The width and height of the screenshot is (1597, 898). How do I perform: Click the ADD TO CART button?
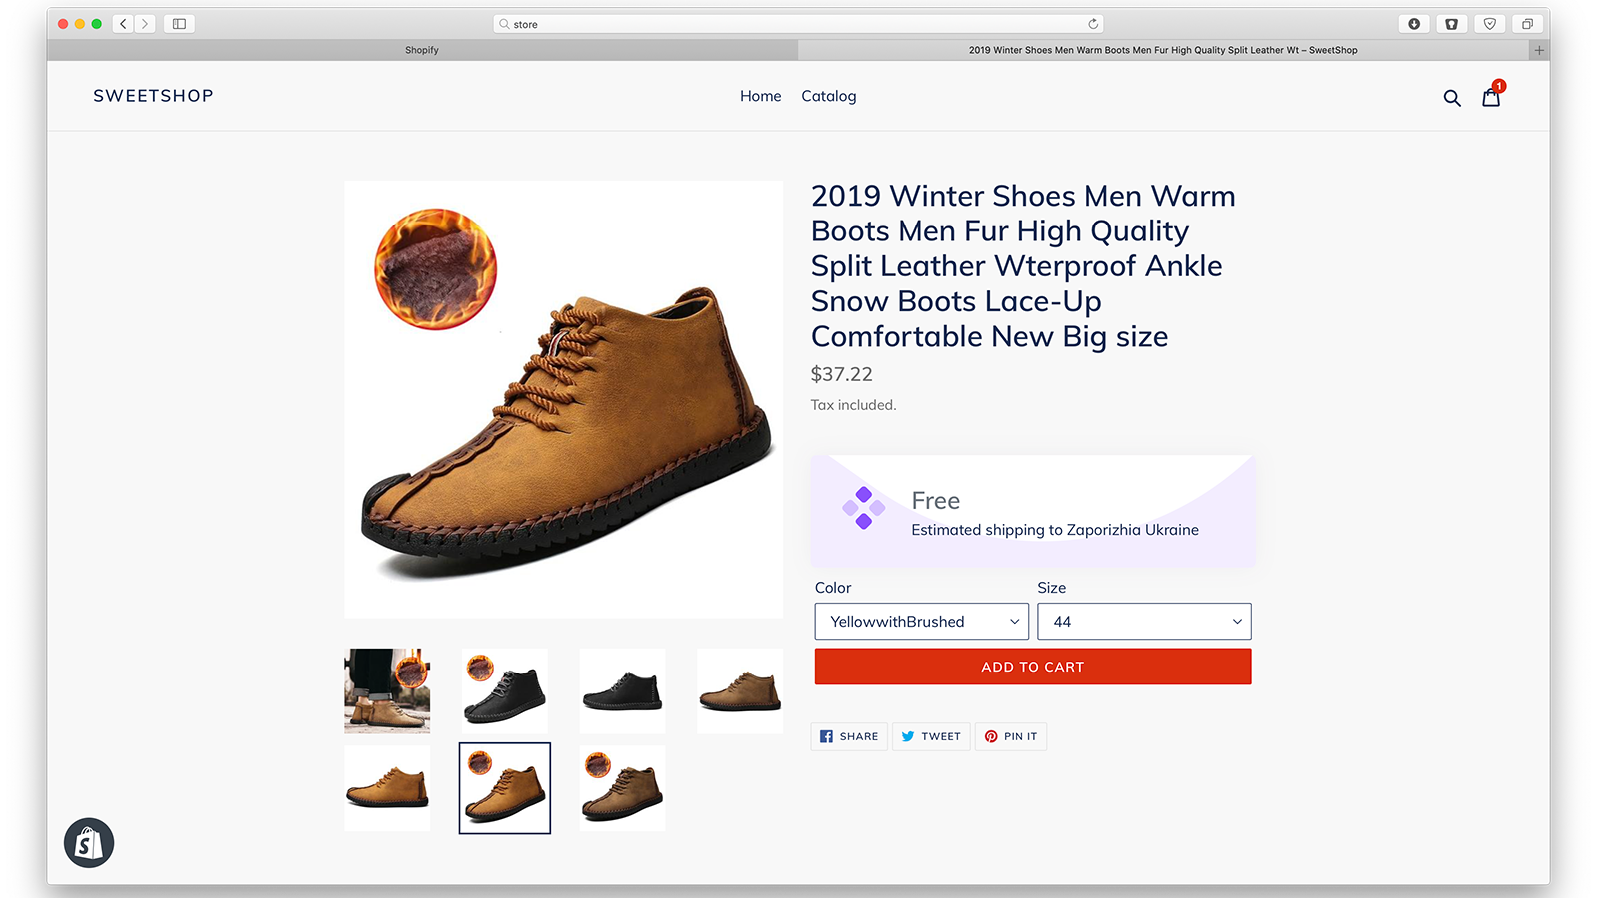click(1032, 667)
